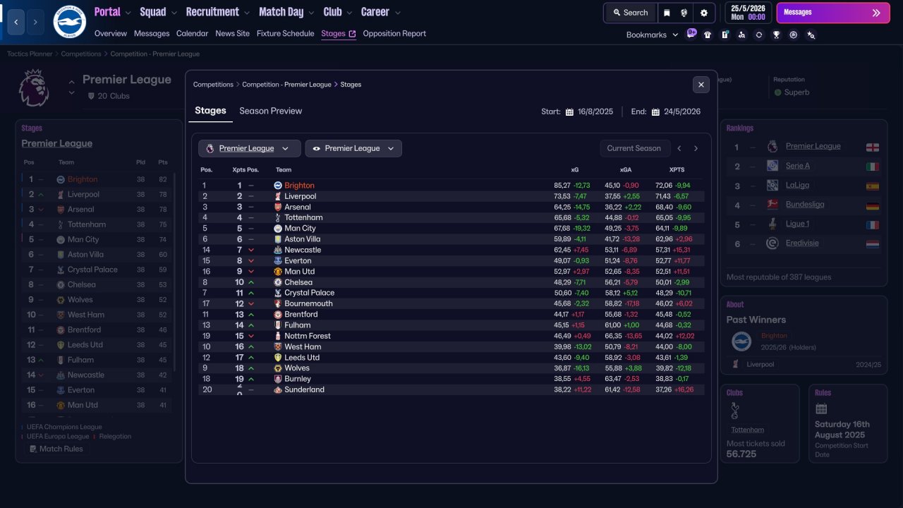Go back with the left arrow navigation button

[16, 22]
